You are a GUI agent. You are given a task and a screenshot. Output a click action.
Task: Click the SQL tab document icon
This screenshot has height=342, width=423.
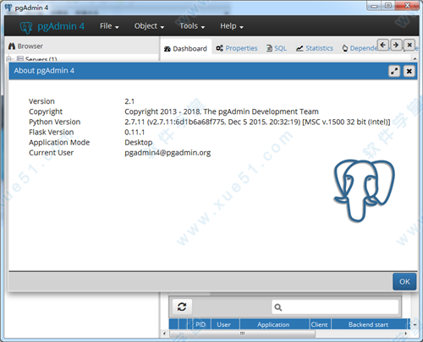tap(269, 48)
